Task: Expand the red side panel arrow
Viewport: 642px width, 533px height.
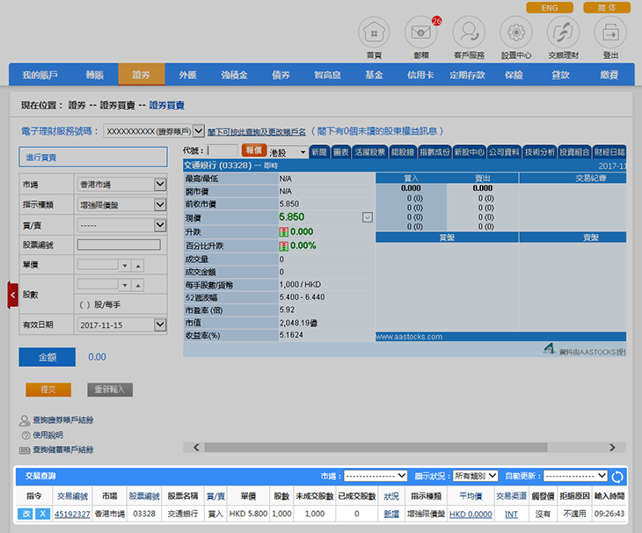Action: coord(12,295)
